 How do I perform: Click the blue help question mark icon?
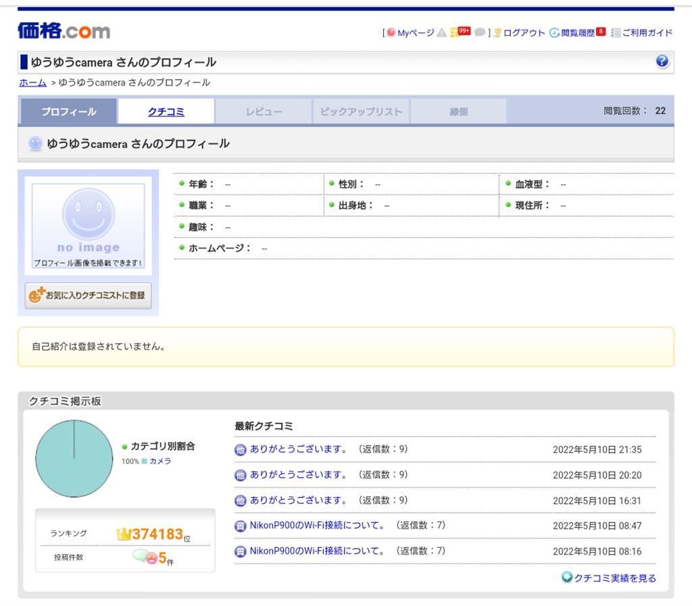[662, 61]
